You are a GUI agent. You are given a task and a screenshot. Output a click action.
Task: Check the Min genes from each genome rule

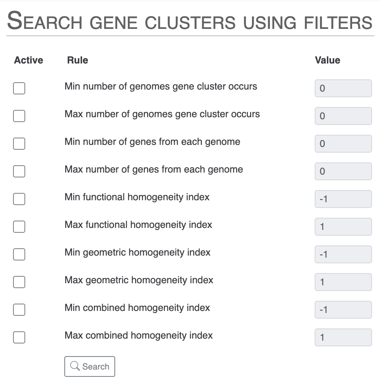click(x=19, y=143)
